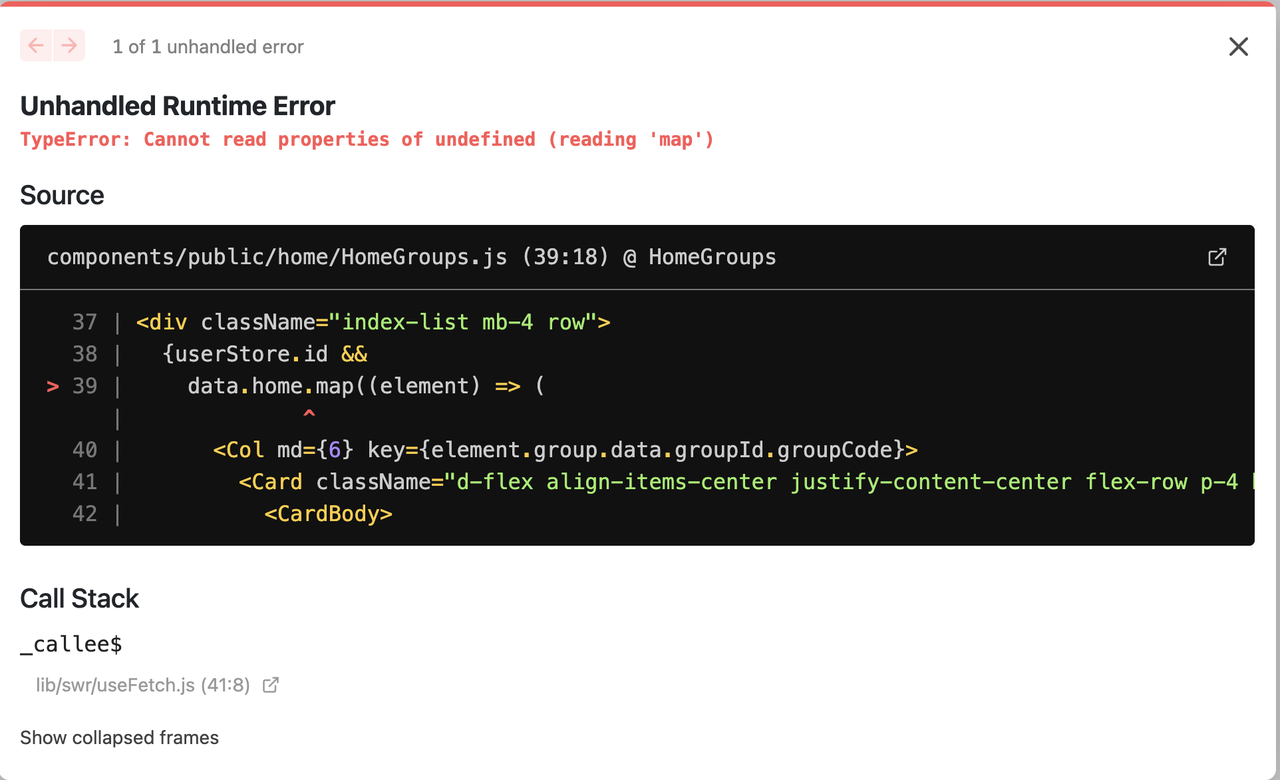Click the external-link icon next to the source path
This screenshot has height=780, width=1280.
pos(1217,257)
